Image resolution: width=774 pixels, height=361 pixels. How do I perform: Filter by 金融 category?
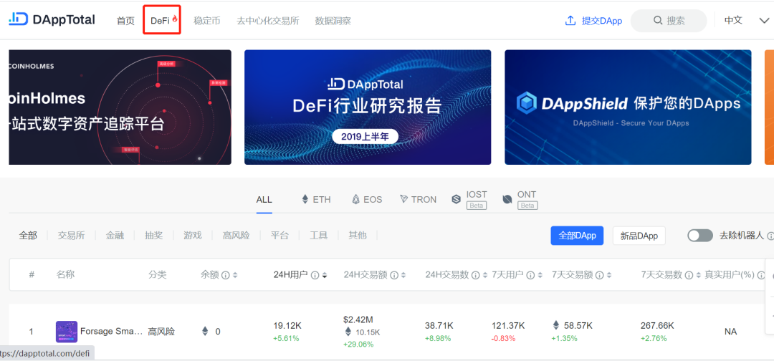tap(115, 235)
